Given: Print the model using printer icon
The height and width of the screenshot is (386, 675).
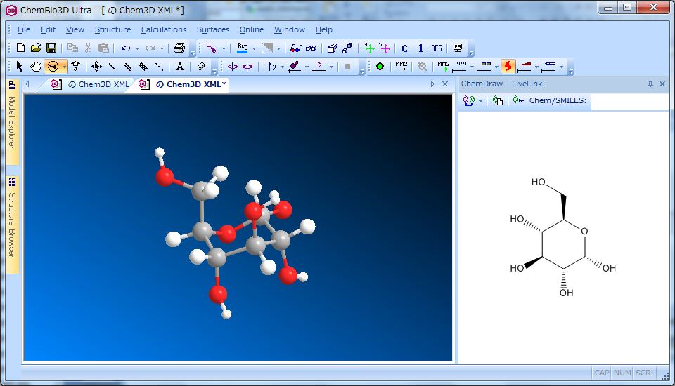Looking at the screenshot, I should 179,48.
